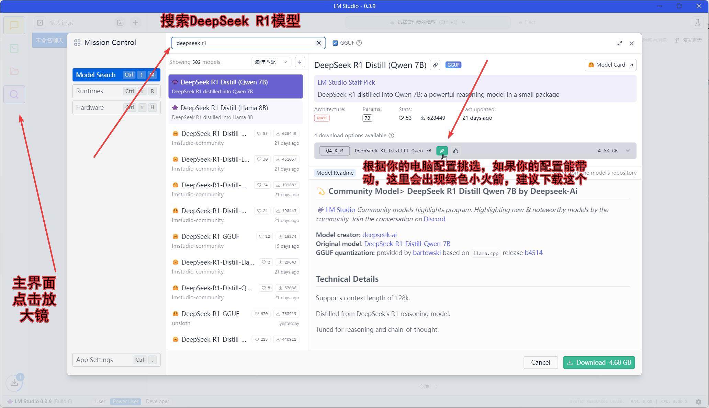Open the bartowski link

(x=427, y=253)
